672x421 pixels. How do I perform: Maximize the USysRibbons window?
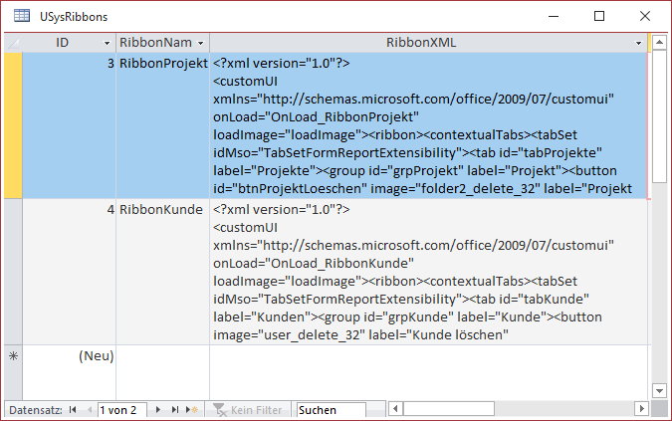(599, 16)
